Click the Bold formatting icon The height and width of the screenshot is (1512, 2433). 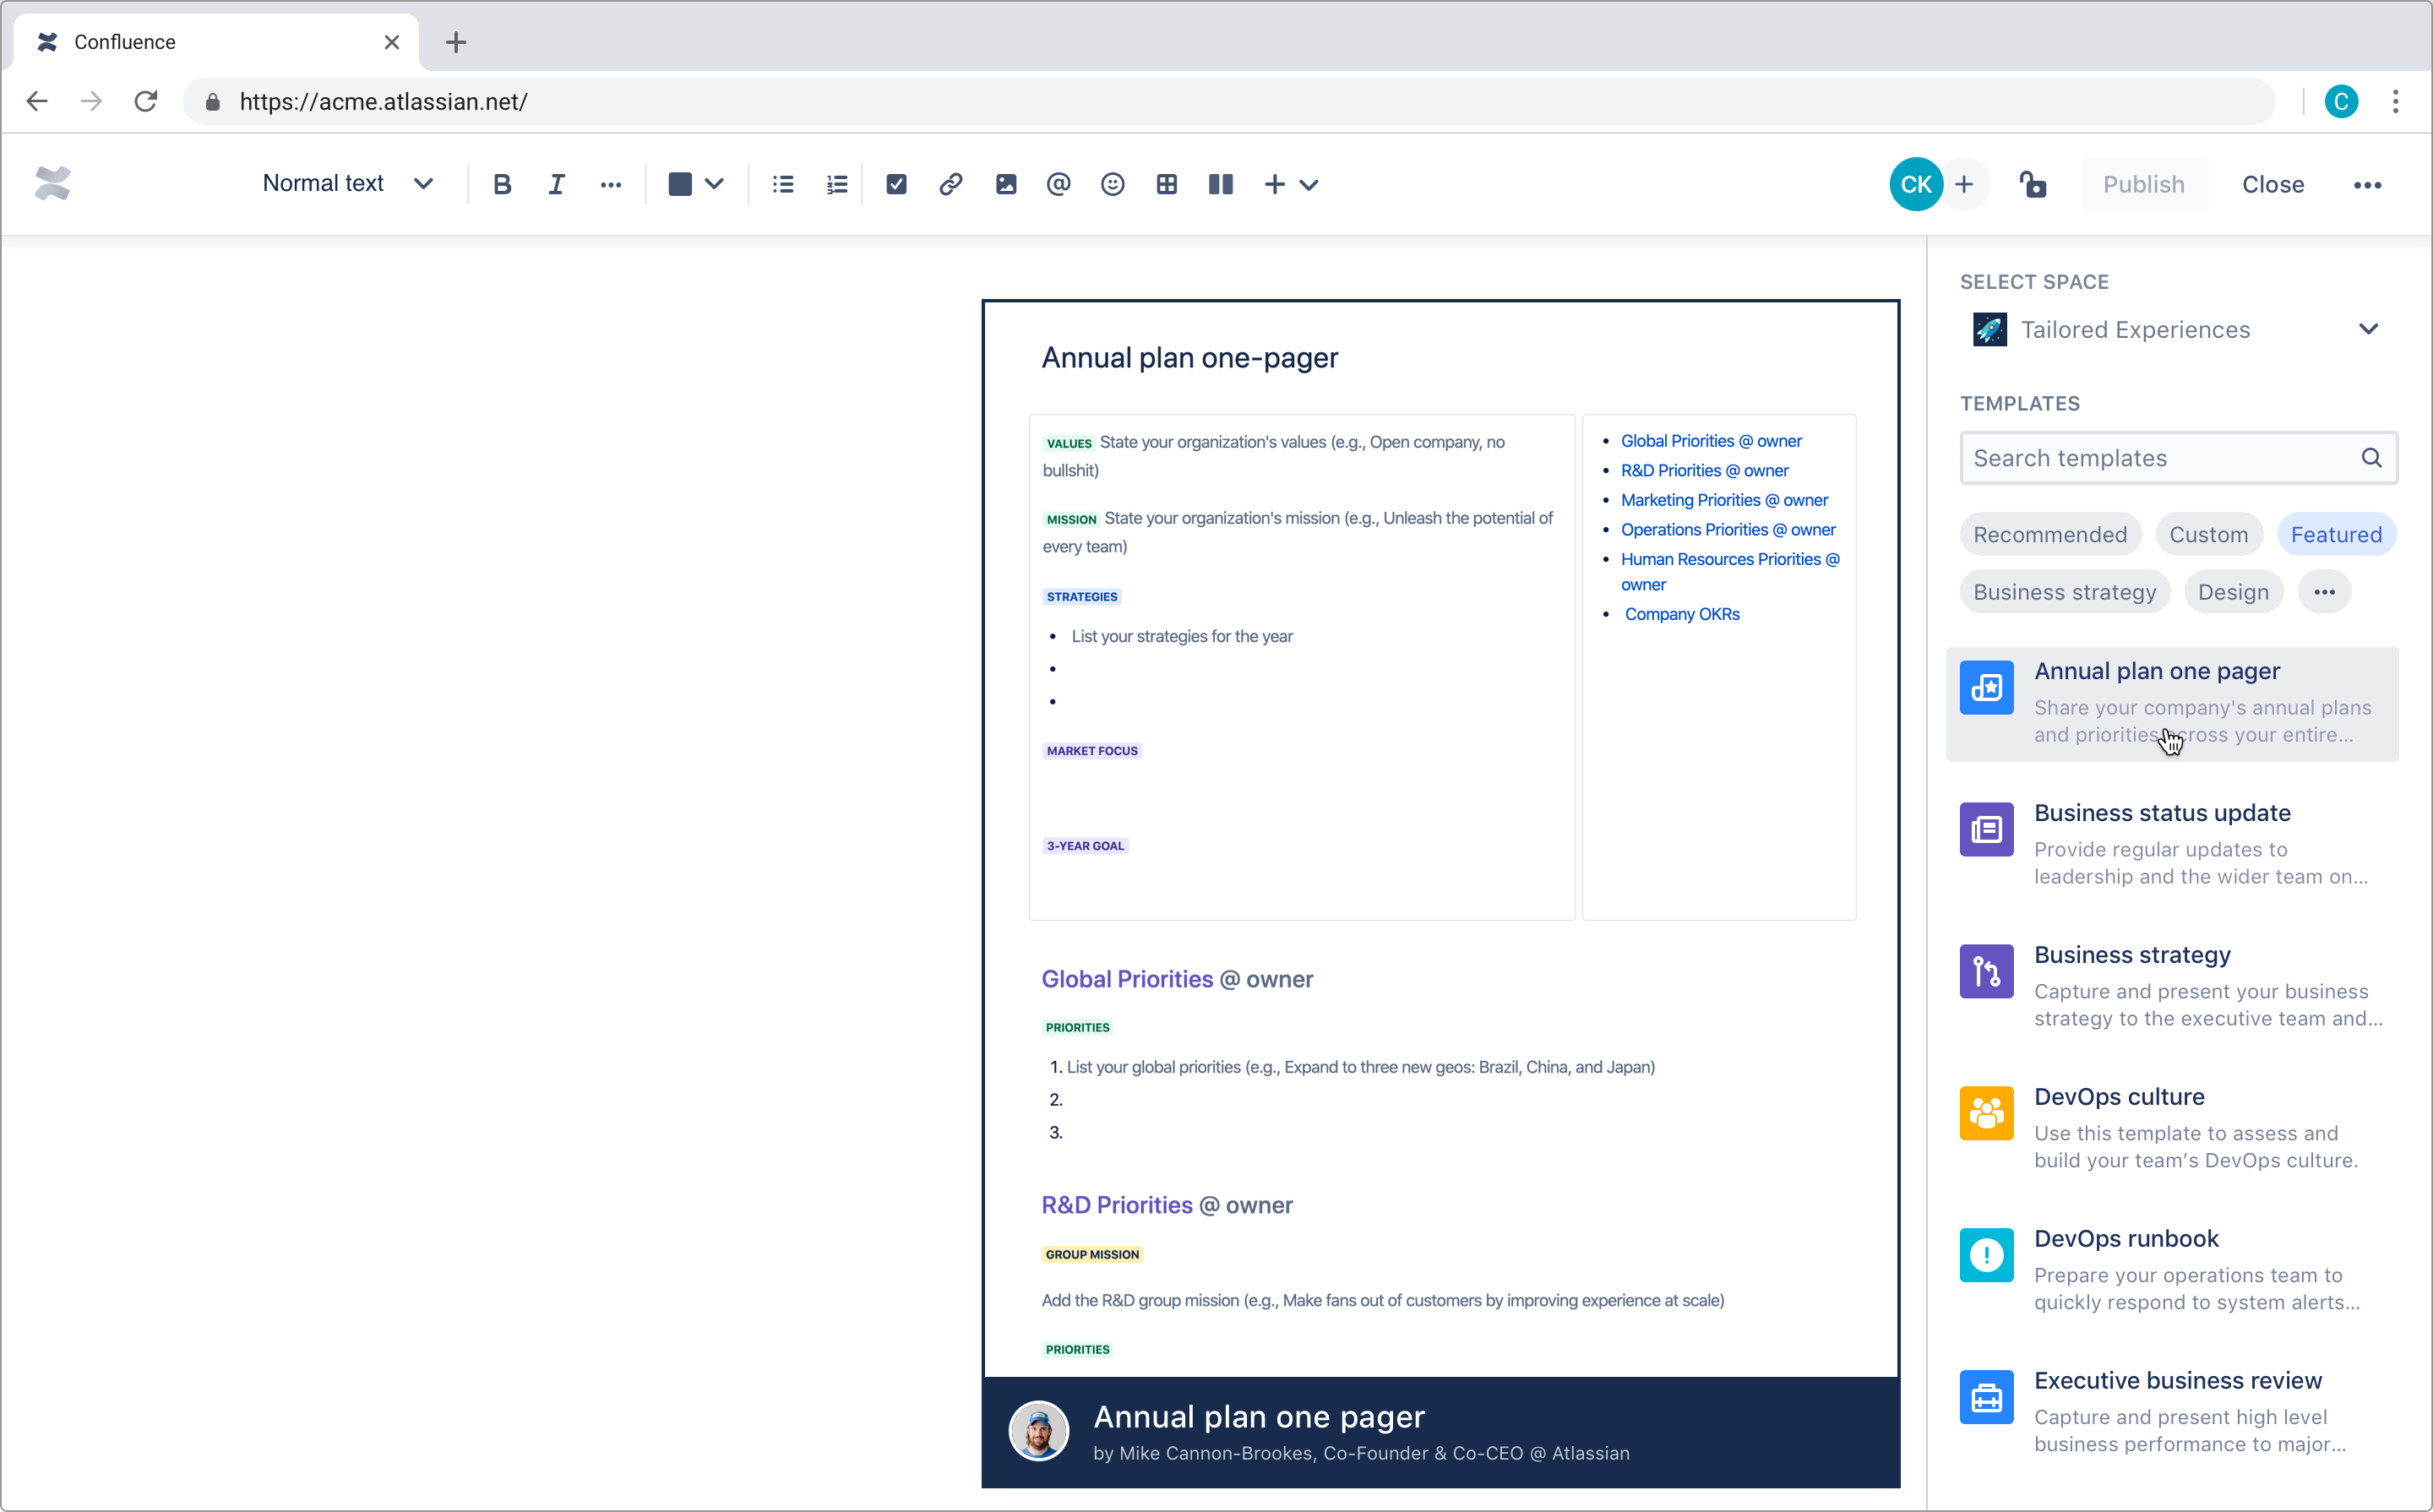click(x=500, y=185)
